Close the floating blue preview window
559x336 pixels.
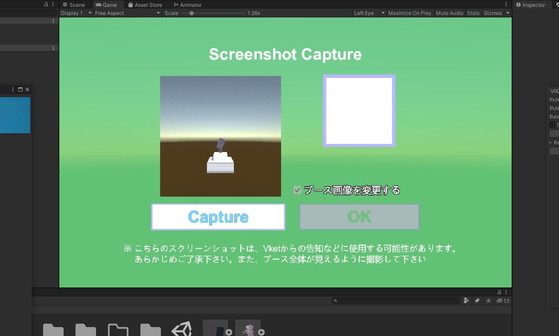point(27,89)
